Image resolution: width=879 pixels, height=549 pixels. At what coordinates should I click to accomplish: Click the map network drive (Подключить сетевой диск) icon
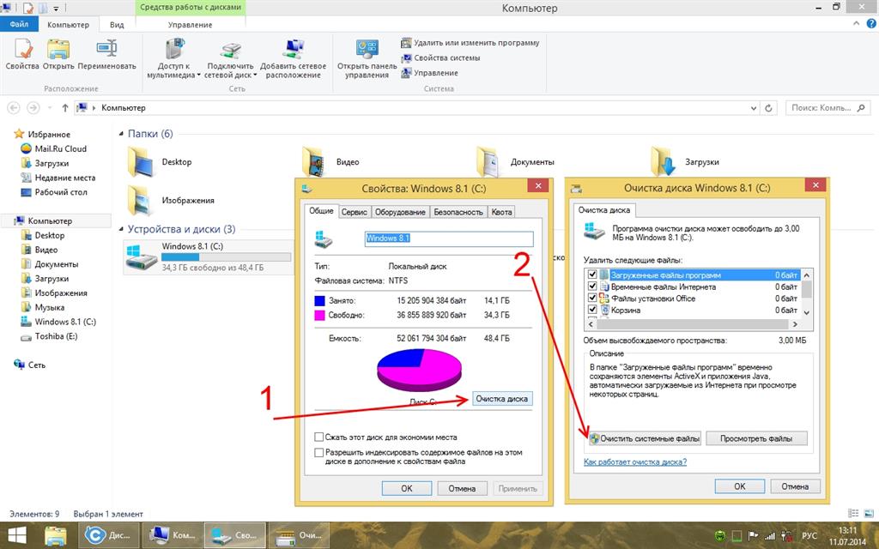(x=230, y=49)
